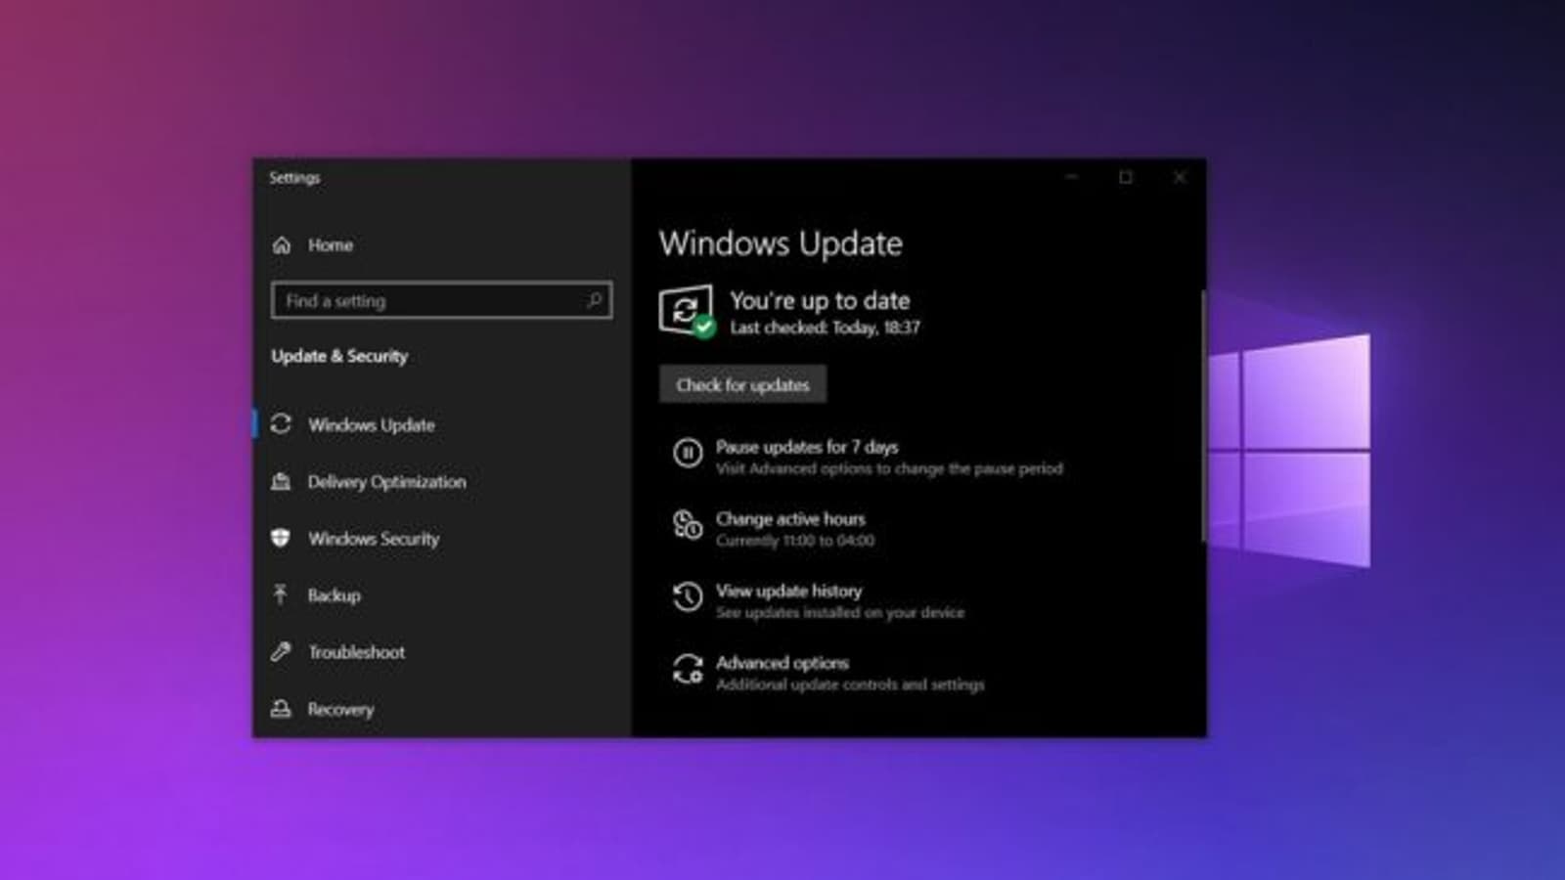This screenshot has height=880, width=1565.
Task: Maximize the Settings window
Action: (x=1126, y=177)
